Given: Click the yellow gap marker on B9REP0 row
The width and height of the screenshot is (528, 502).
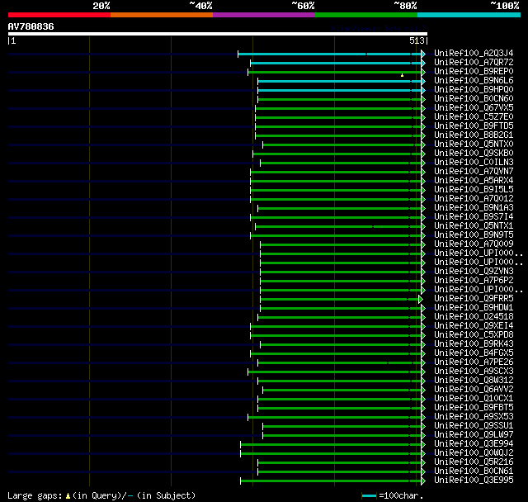Looking at the screenshot, I should (x=402, y=75).
